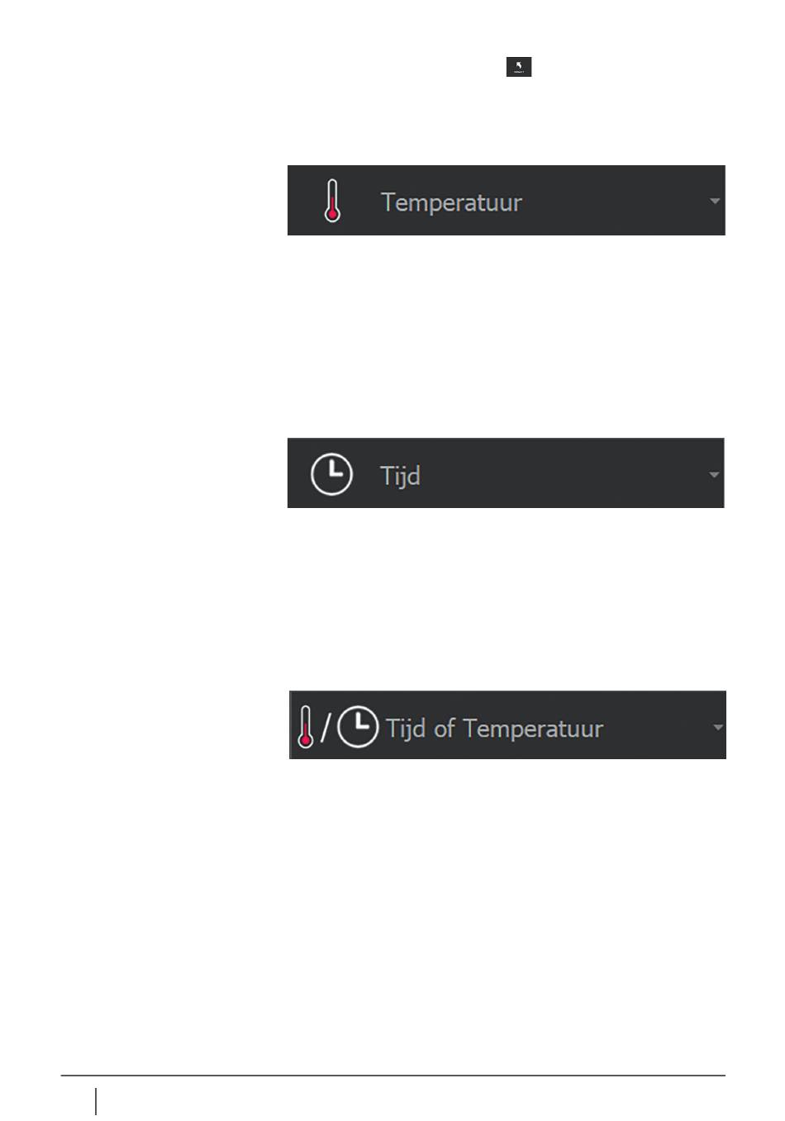
Task: Click the Tijd label text
Action: tap(400, 476)
